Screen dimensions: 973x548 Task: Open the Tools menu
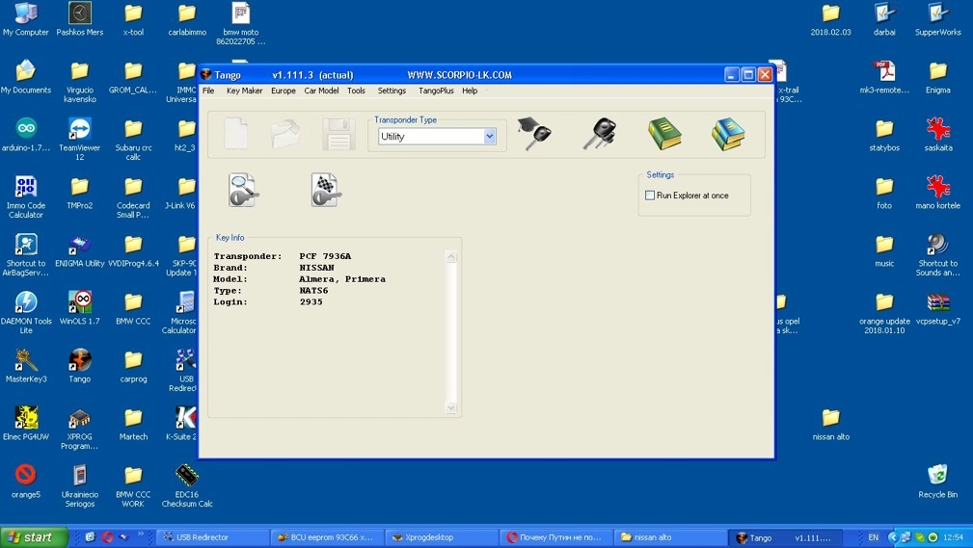(x=356, y=91)
